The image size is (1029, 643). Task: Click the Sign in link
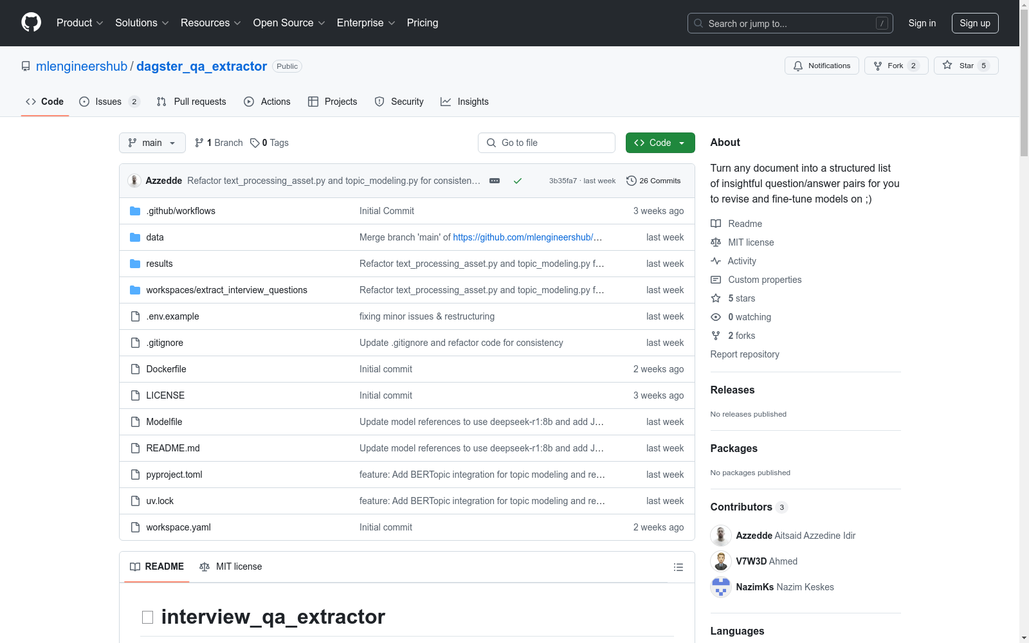click(922, 23)
